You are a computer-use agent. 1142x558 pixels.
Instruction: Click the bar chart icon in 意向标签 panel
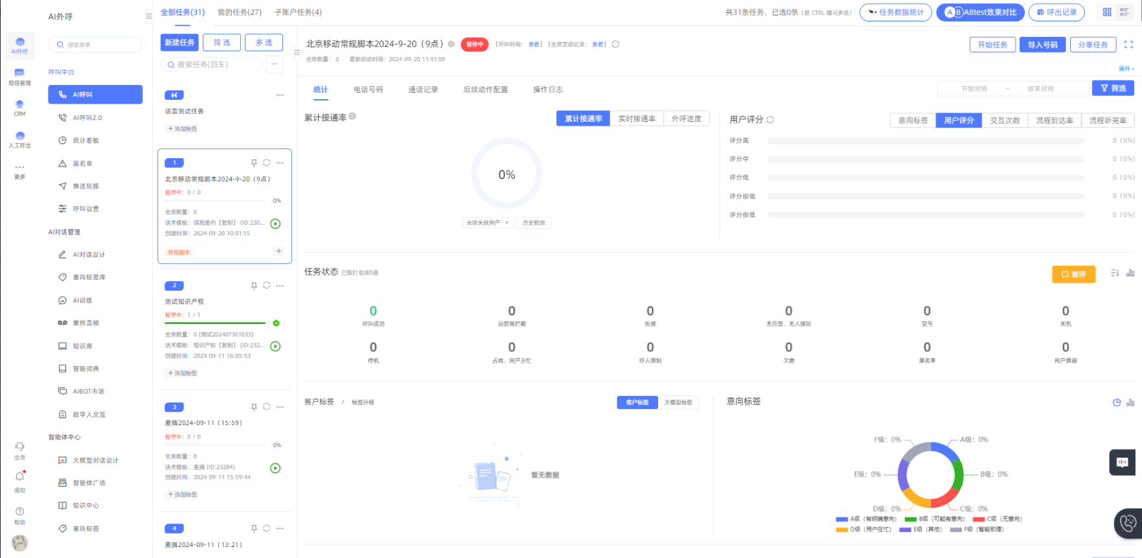click(1130, 402)
